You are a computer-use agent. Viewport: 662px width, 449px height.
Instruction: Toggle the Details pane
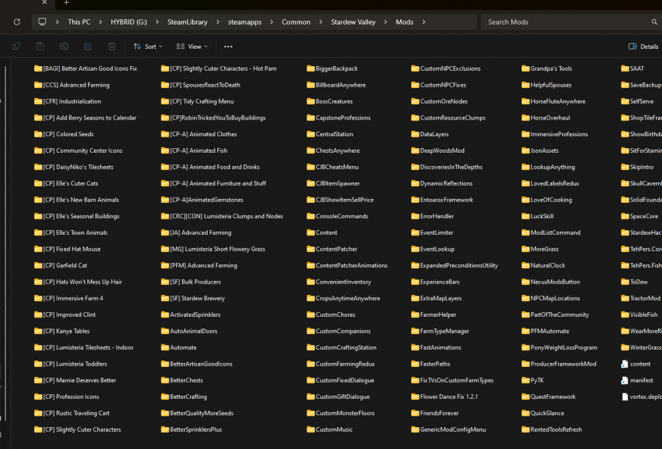[x=643, y=46]
